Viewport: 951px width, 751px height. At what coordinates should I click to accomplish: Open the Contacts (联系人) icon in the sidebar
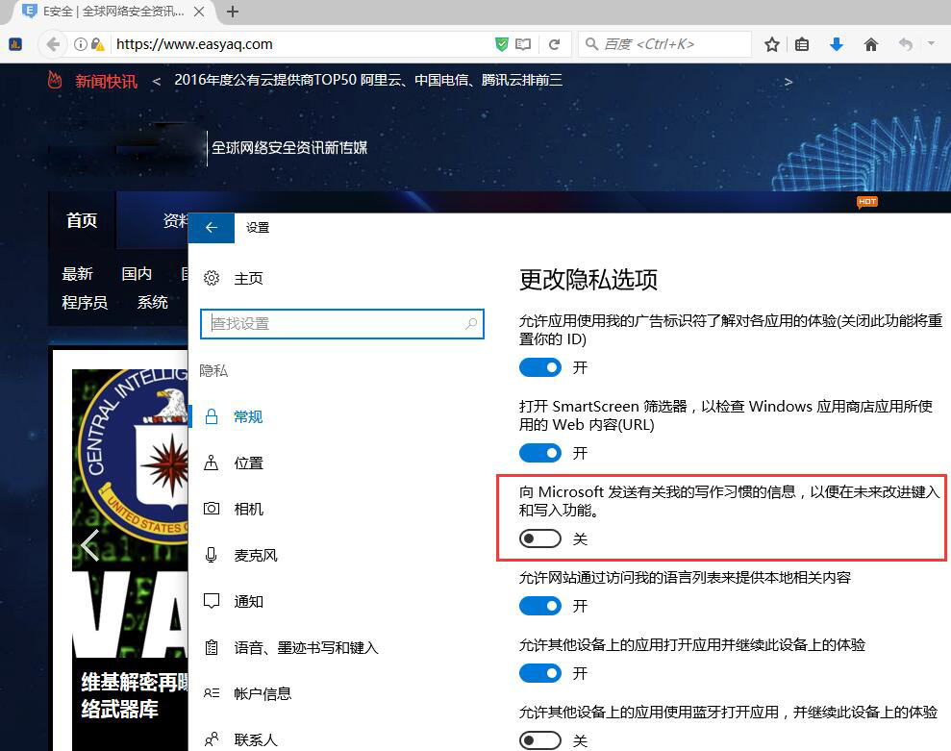coord(211,739)
